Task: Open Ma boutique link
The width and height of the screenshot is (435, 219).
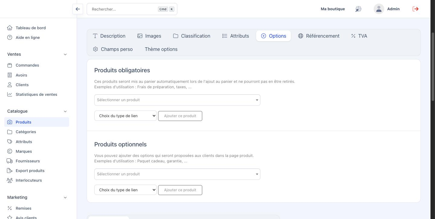Action: point(333,9)
